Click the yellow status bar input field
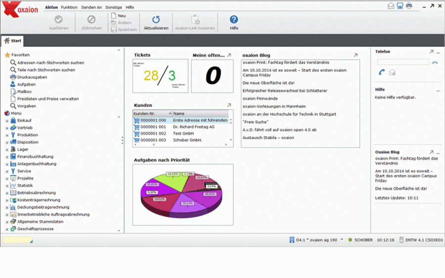Image resolution: width=445 pixels, height=278 pixels. coord(18,240)
